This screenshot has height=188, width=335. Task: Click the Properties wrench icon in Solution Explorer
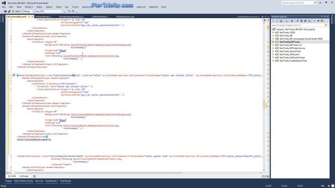pyautogui.click(x=318, y=21)
